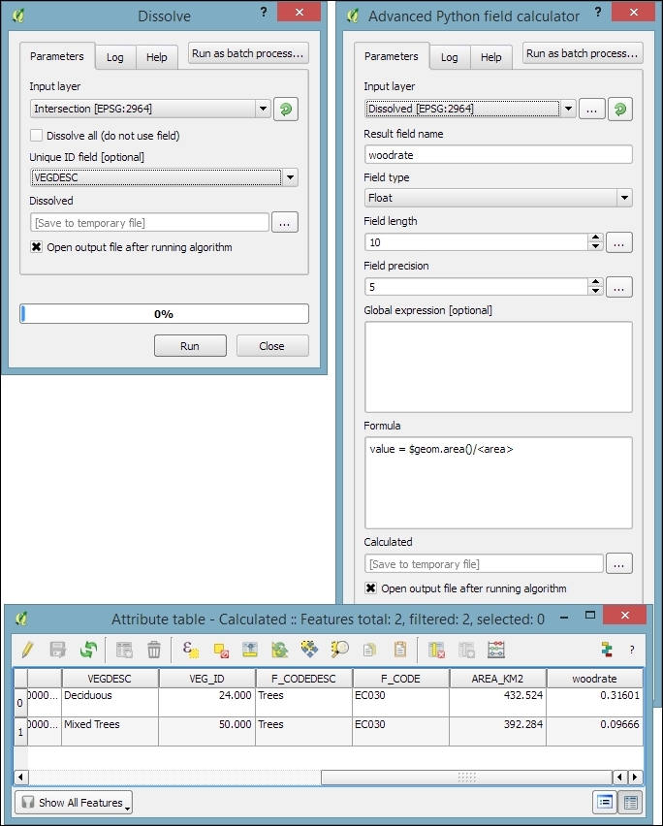This screenshot has height=826, width=663.
Task: Click in Global expression text area
Action: pos(498,367)
